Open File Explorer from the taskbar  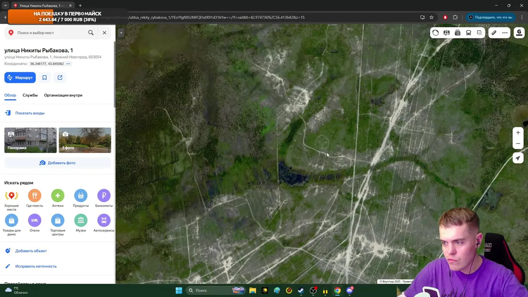pos(252,290)
